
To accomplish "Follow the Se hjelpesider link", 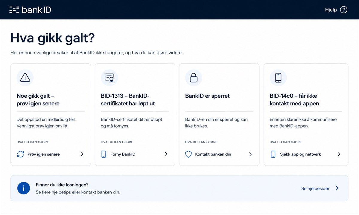I will coord(315,188).
